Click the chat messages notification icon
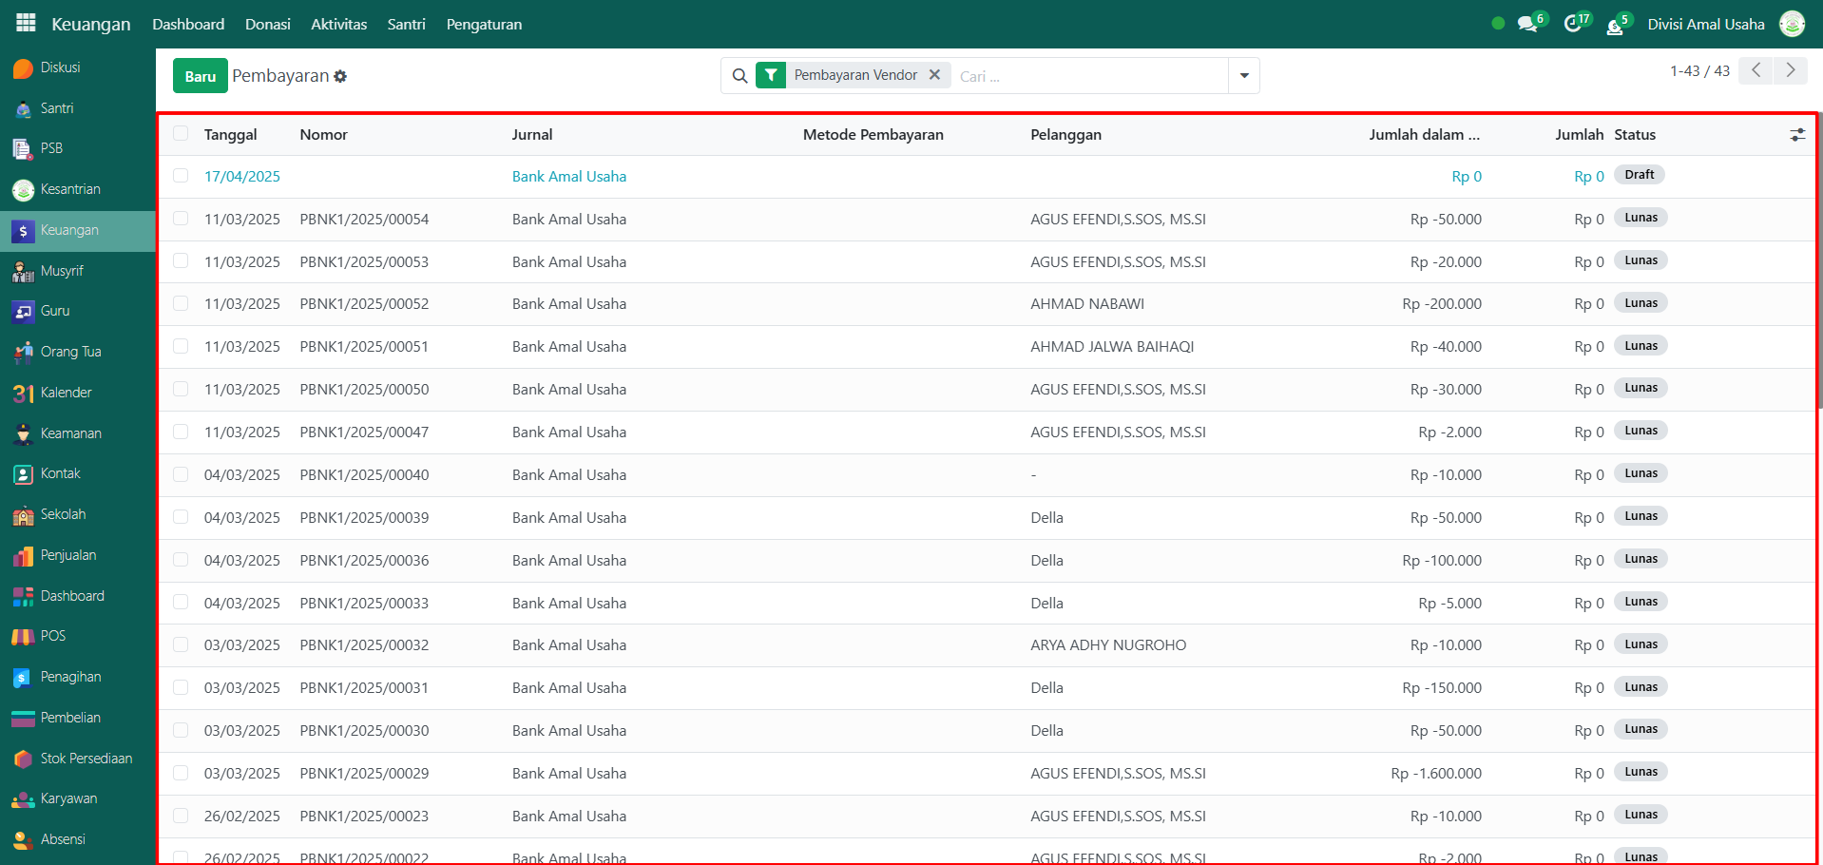 (1527, 25)
